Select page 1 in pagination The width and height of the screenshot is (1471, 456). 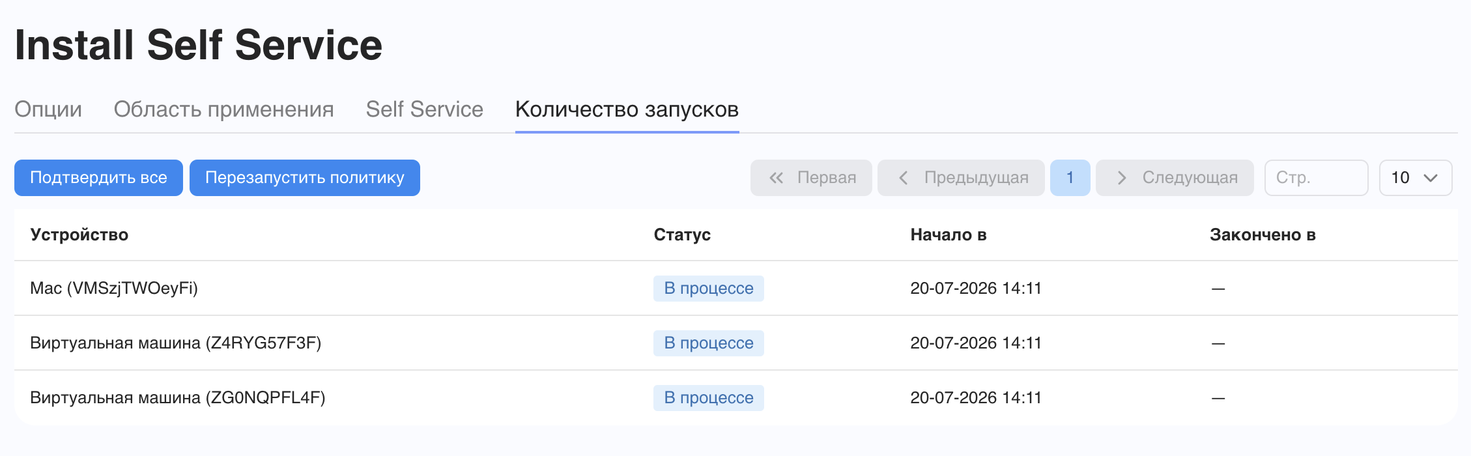1070,178
